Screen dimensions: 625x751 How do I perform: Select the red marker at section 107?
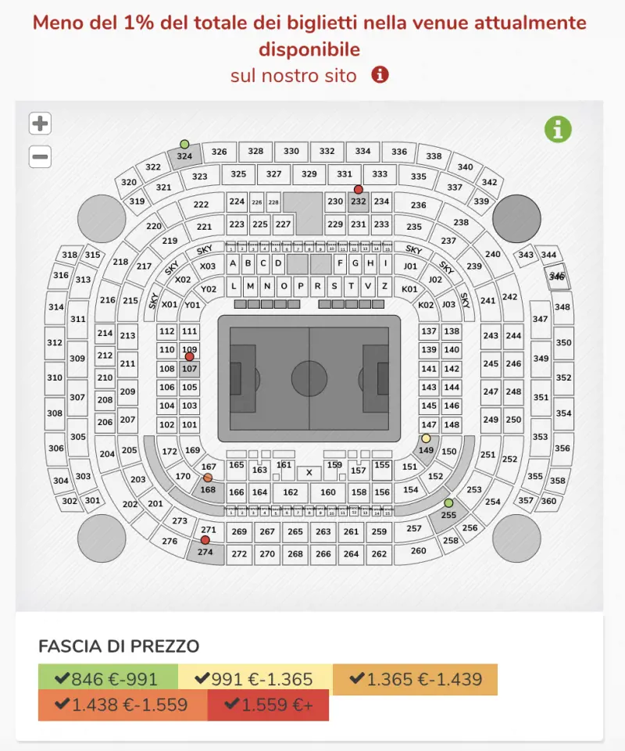click(189, 356)
